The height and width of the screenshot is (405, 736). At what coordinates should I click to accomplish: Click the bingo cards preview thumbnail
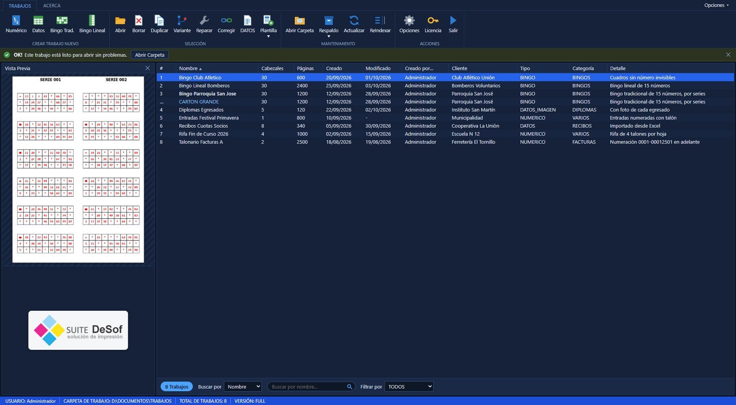[78, 169]
